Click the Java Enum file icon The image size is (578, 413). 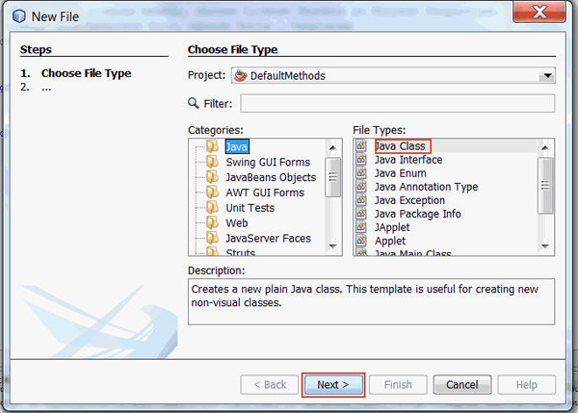coord(361,172)
